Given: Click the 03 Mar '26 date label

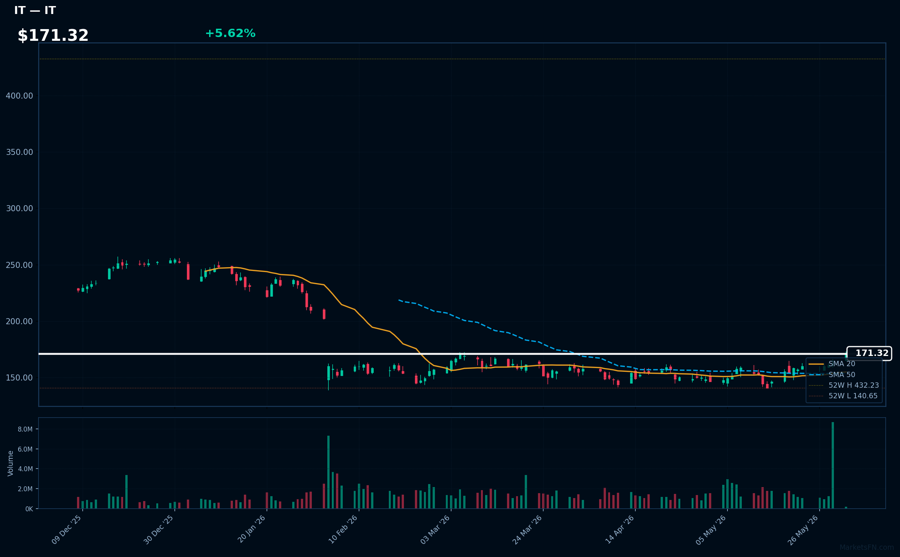Looking at the screenshot, I should pyautogui.click(x=435, y=530).
